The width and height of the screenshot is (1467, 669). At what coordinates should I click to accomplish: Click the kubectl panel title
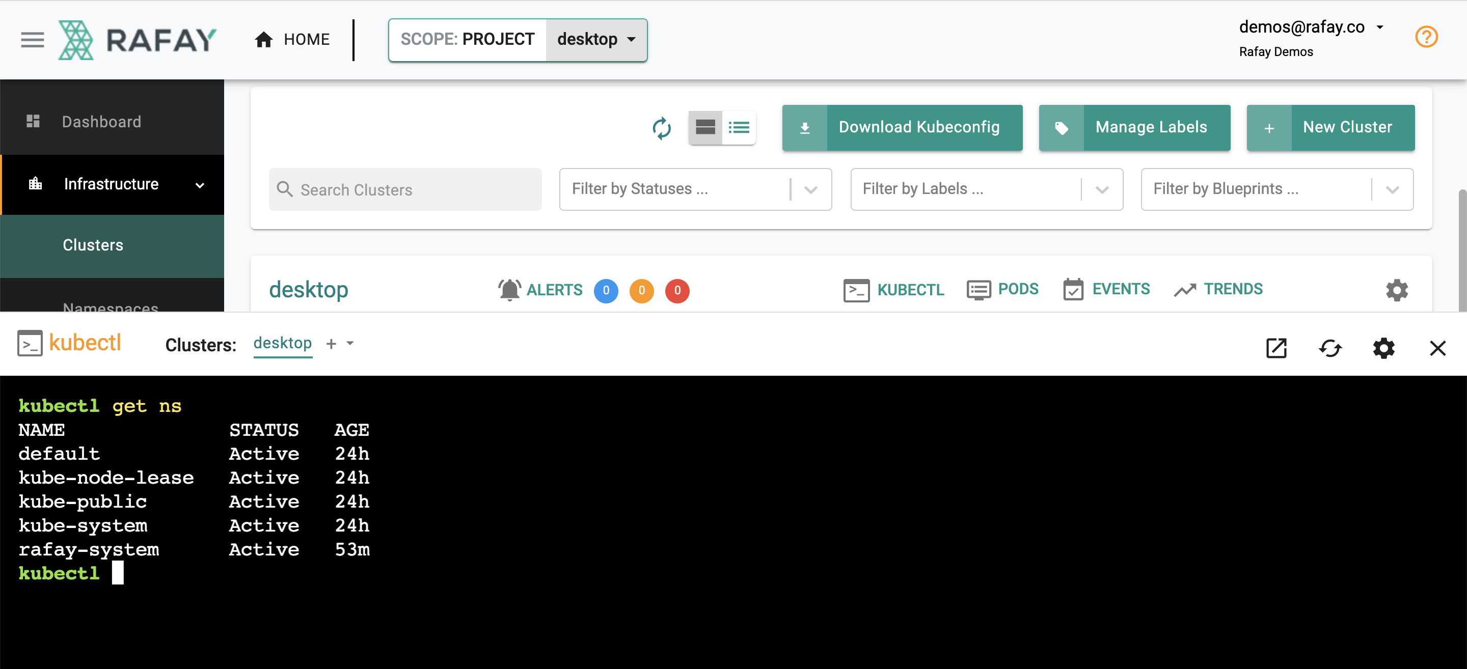(x=85, y=343)
